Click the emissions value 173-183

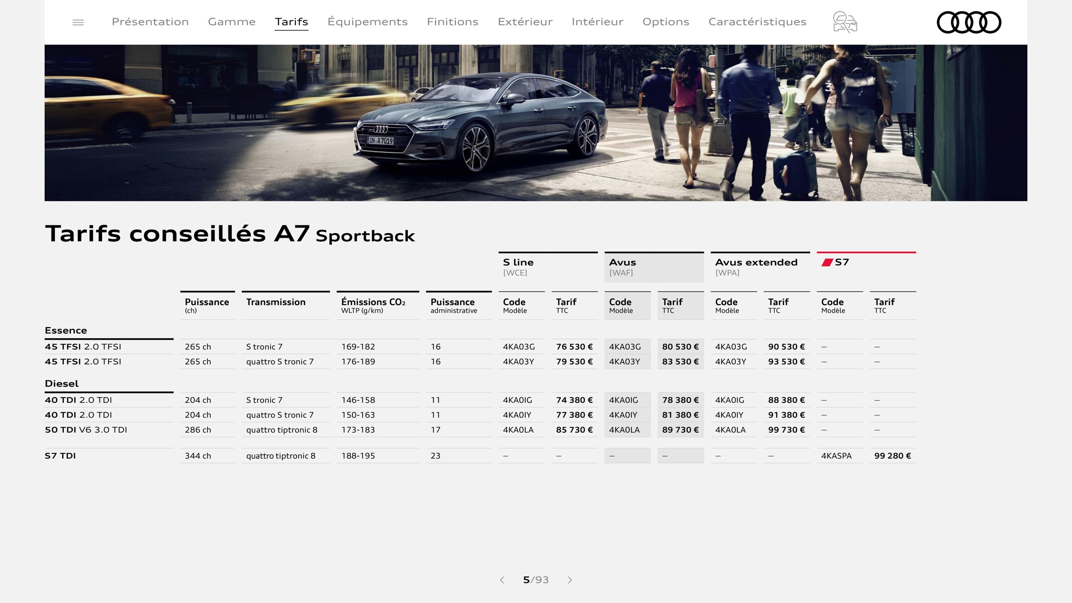358,430
